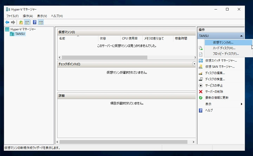Click the 仮想スイッチ マネージャー icon
Image resolution: width=253 pixels, height=156 pixels.
tap(201, 61)
